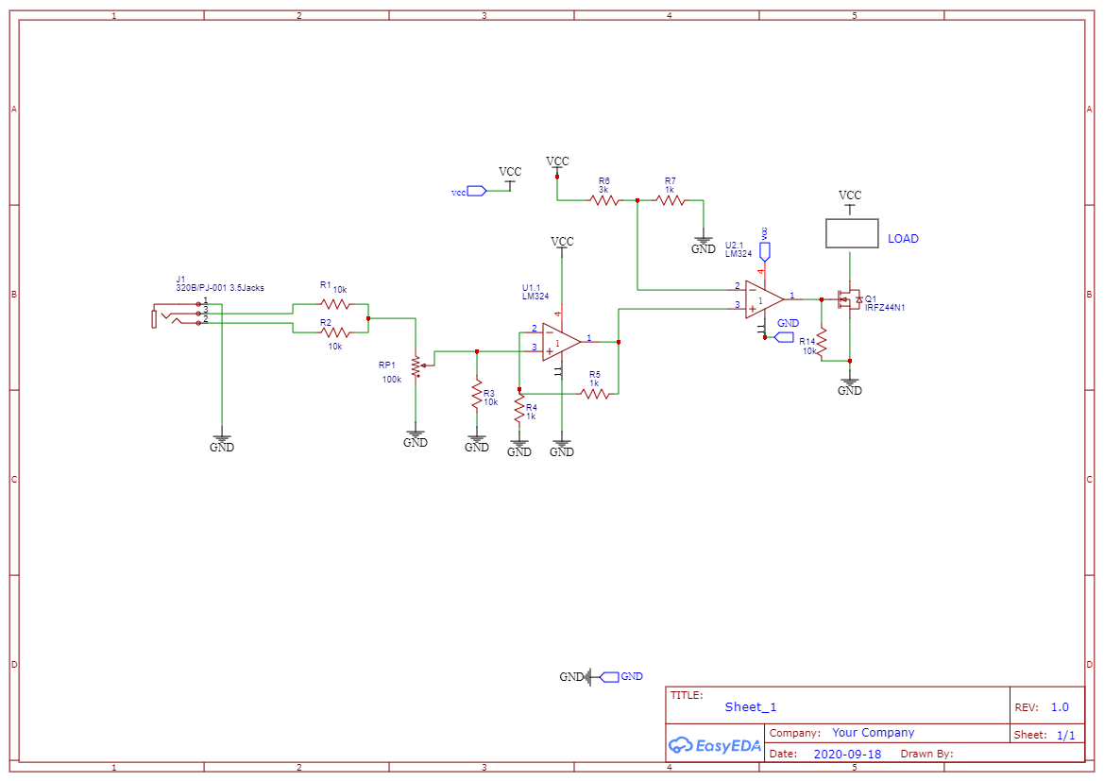Select the Q1 MOSFET symbol
Screen dimensions: 1104x781
[848, 300]
